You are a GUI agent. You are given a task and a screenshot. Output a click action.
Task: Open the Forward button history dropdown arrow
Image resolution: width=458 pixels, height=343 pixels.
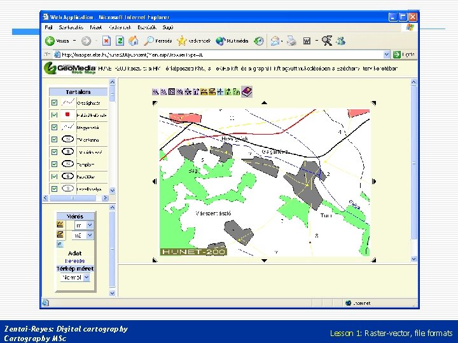point(96,41)
